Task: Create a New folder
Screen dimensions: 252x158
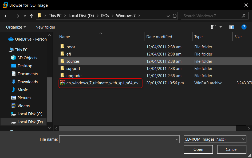Action: [45, 27]
